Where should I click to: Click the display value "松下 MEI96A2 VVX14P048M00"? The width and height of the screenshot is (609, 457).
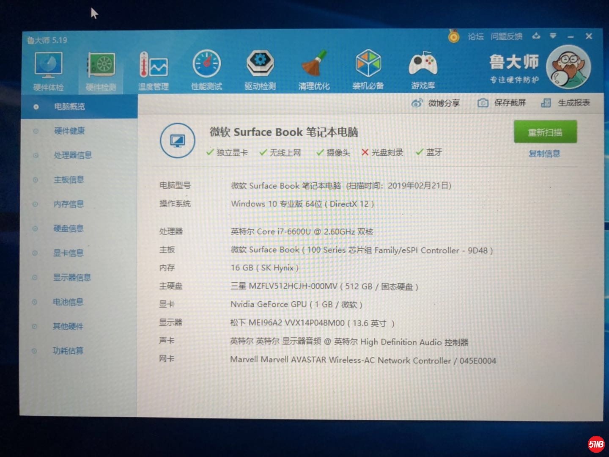312,323
